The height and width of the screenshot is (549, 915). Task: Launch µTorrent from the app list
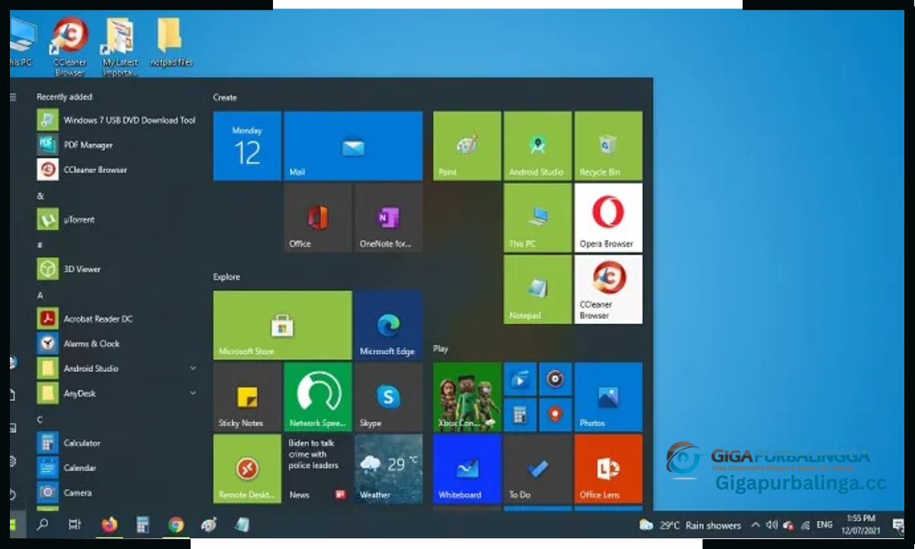point(118,220)
